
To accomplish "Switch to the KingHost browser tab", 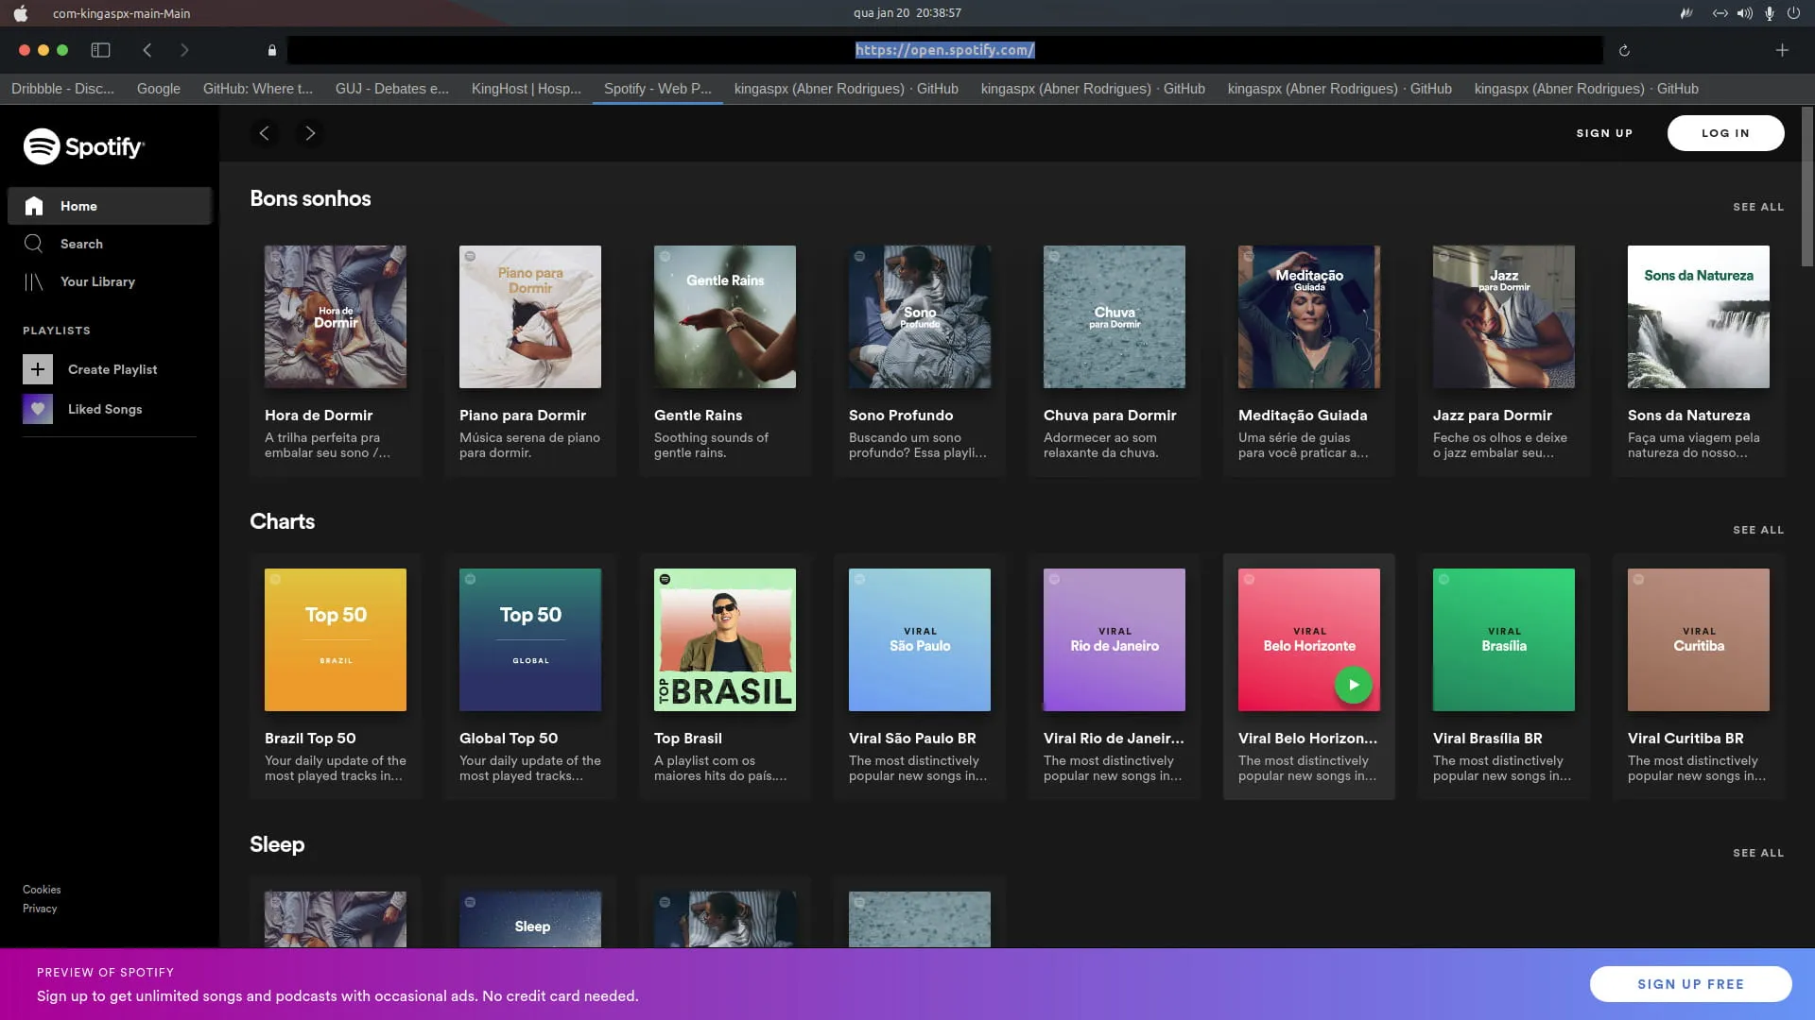I will click(x=526, y=89).
